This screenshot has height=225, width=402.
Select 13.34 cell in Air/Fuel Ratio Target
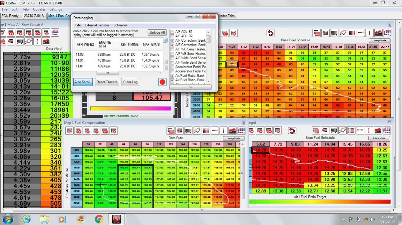click(x=313, y=185)
